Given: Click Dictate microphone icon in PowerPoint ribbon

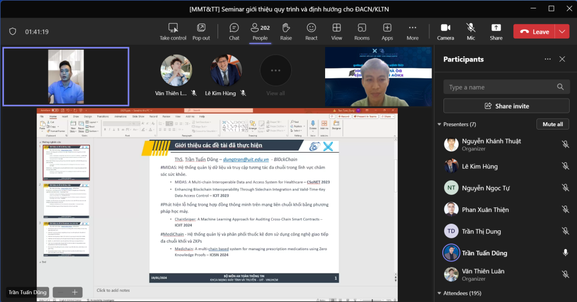Looking at the screenshot, I should [x=313, y=123].
